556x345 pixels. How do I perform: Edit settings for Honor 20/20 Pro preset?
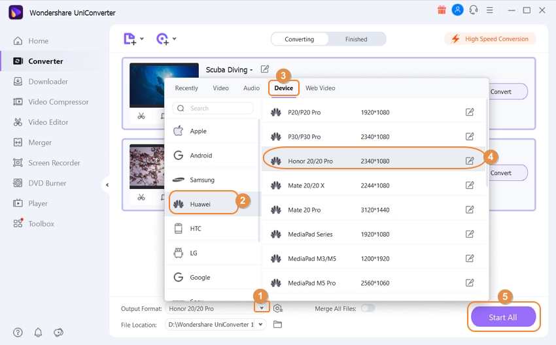pyautogui.click(x=470, y=161)
